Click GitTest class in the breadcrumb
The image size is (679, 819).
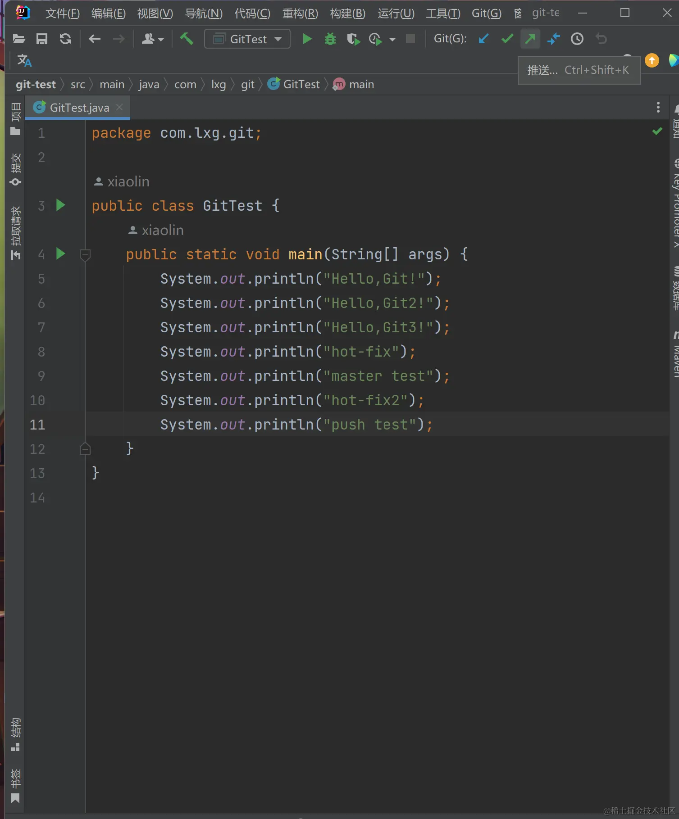(294, 84)
